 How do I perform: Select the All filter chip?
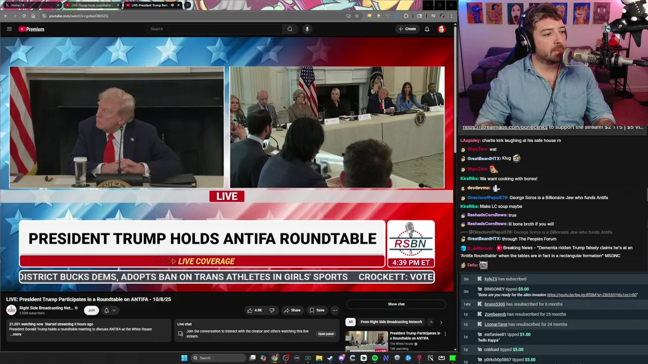[x=350, y=322]
